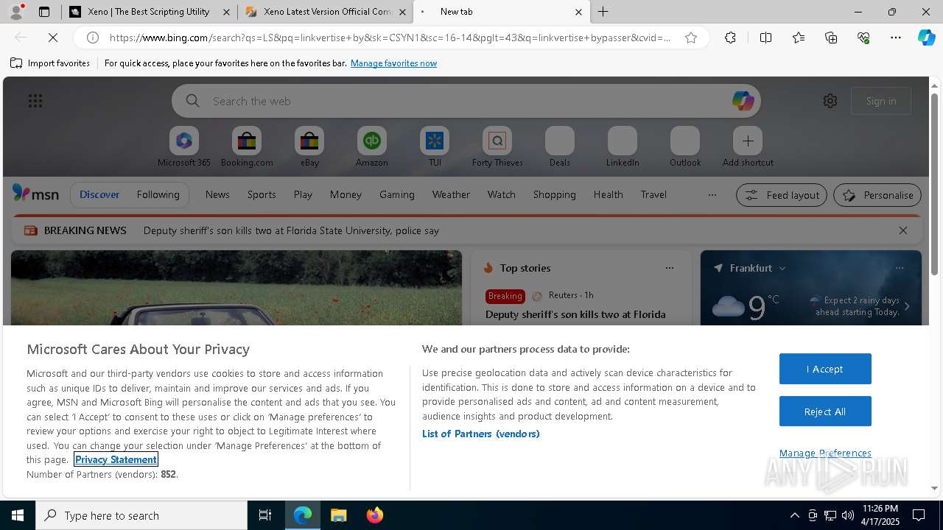Open Task View on the taskbar
This screenshot has height=530, width=943.
pyautogui.click(x=265, y=515)
